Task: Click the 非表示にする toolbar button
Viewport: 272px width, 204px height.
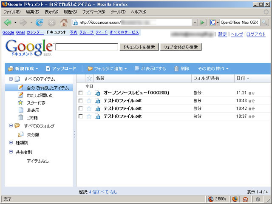Action: (150, 69)
